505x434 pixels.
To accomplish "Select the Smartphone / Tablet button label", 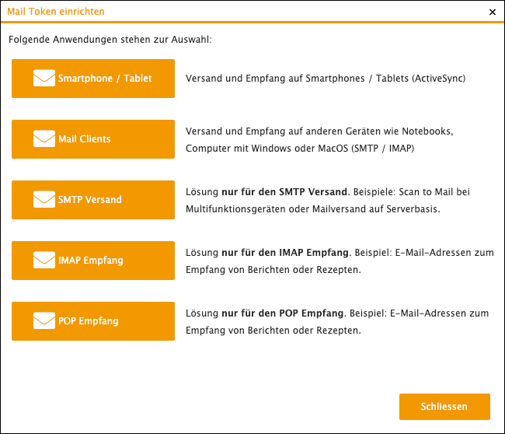I will coord(105,79).
